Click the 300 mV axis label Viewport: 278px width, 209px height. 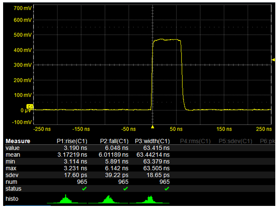coord(23,65)
